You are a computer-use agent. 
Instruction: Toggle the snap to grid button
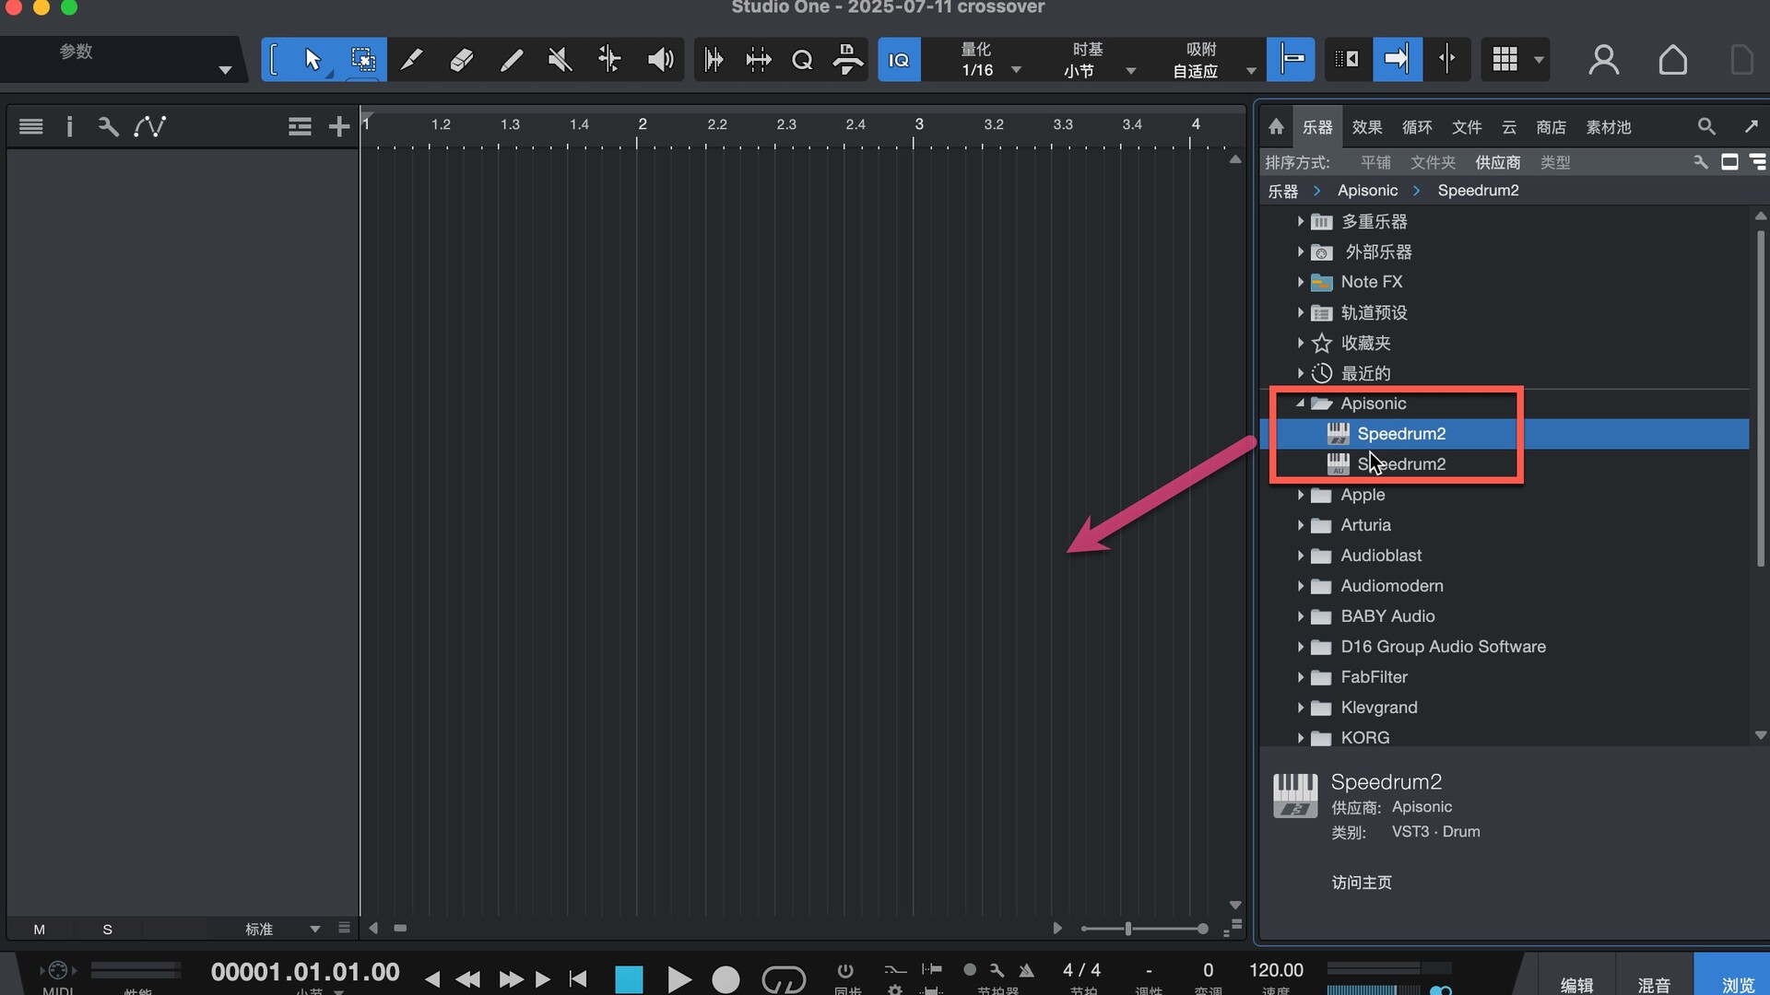1291,61
